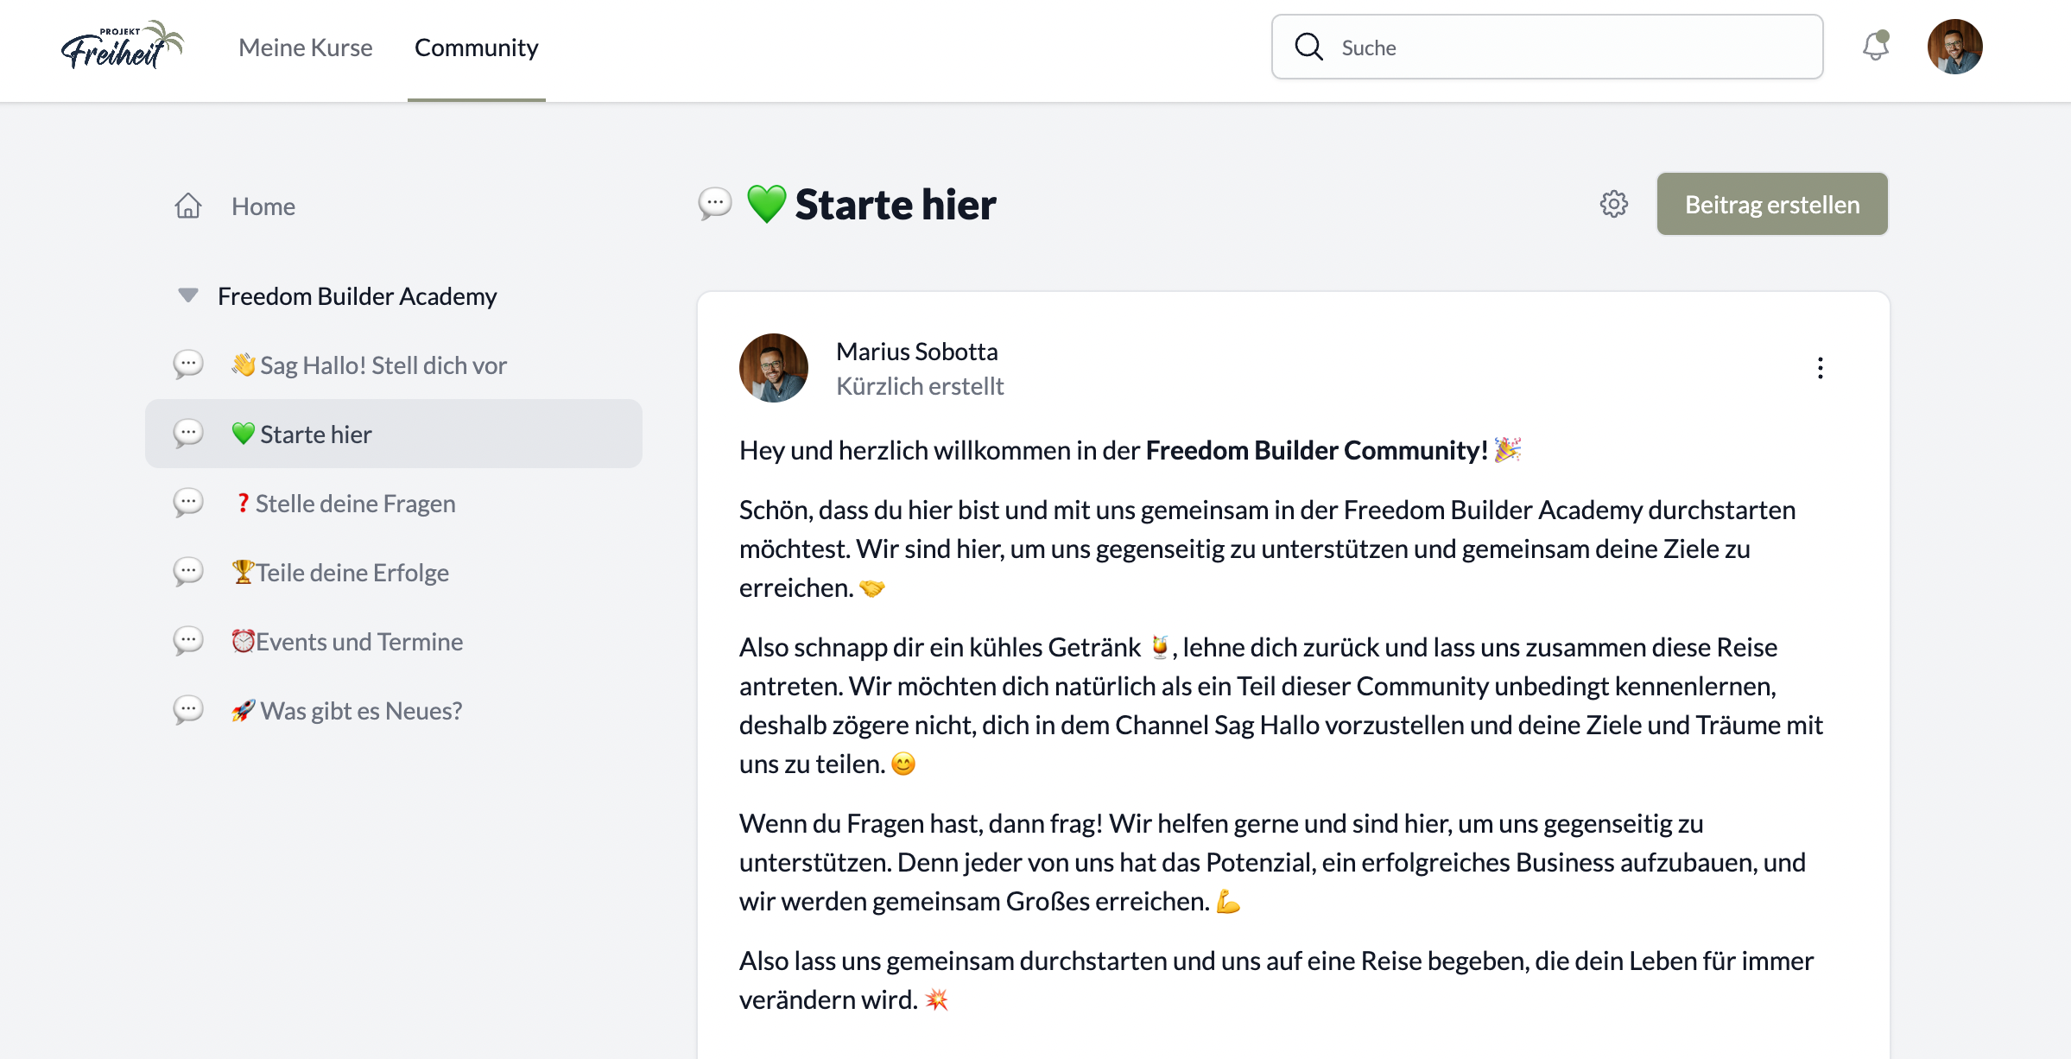Open channel settings gear icon
The height and width of the screenshot is (1059, 2071).
1613,205
